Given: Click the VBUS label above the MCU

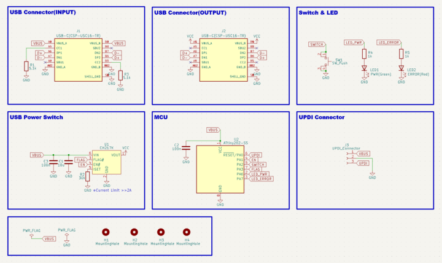Looking at the screenshot, I should pyautogui.click(x=213, y=130).
